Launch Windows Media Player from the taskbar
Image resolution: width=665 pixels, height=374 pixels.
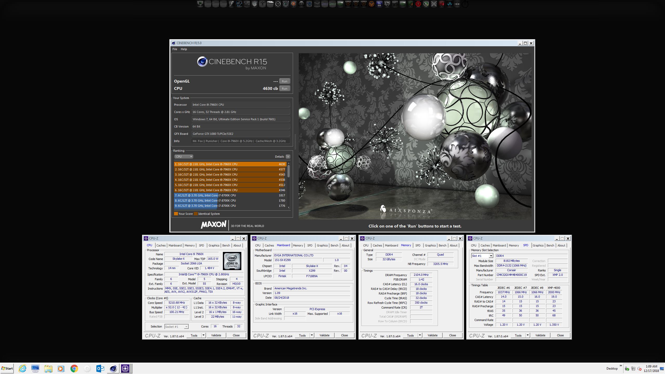point(61,368)
